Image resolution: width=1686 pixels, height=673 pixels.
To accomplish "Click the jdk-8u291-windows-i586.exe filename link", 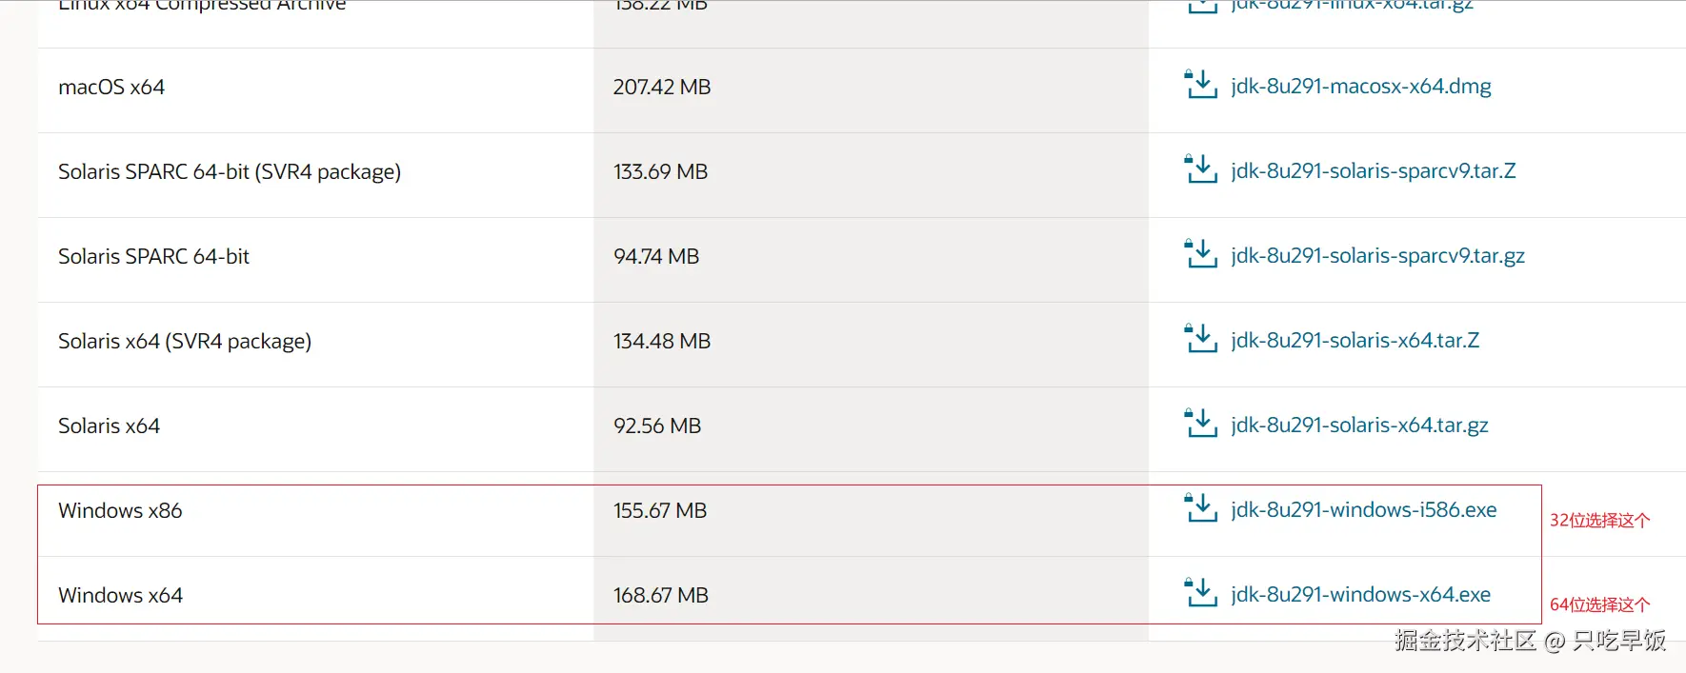I will tap(1363, 510).
